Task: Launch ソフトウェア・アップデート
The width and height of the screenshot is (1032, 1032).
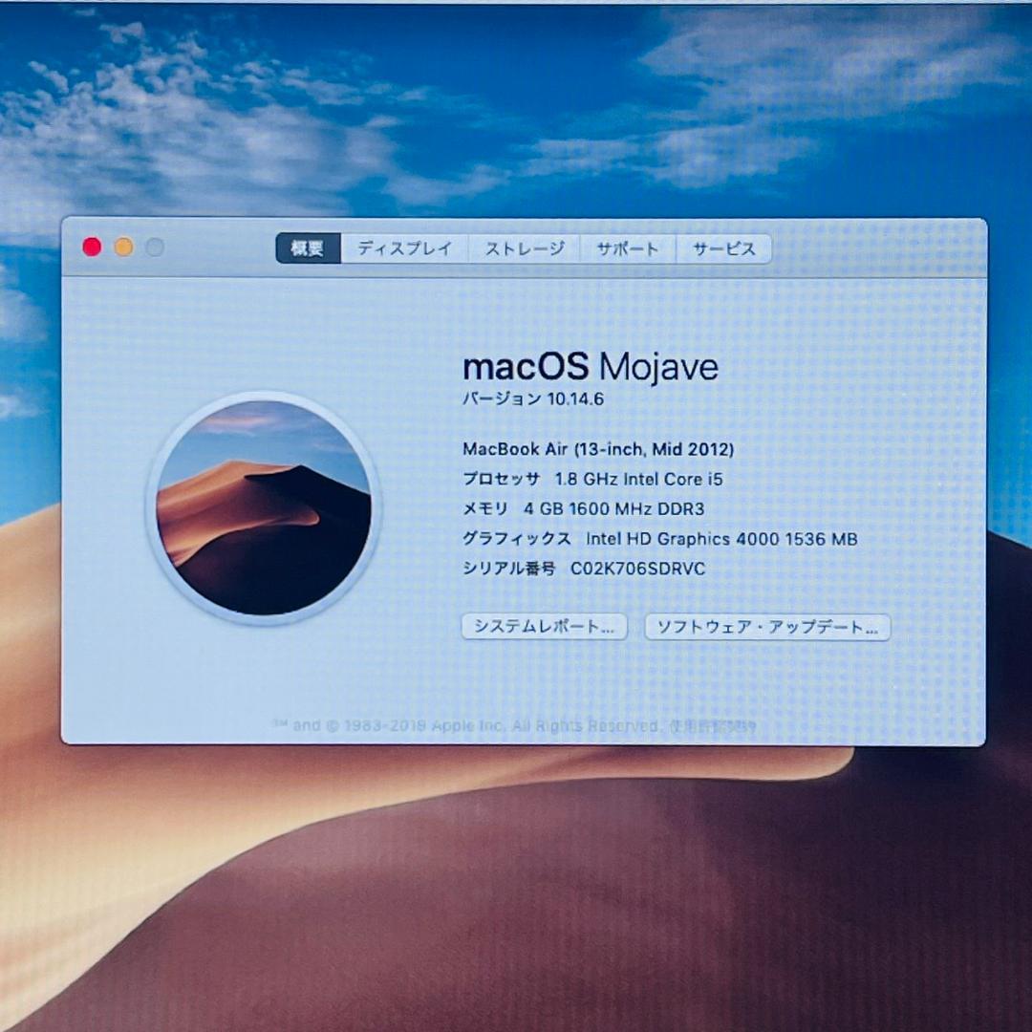Action: point(767,627)
